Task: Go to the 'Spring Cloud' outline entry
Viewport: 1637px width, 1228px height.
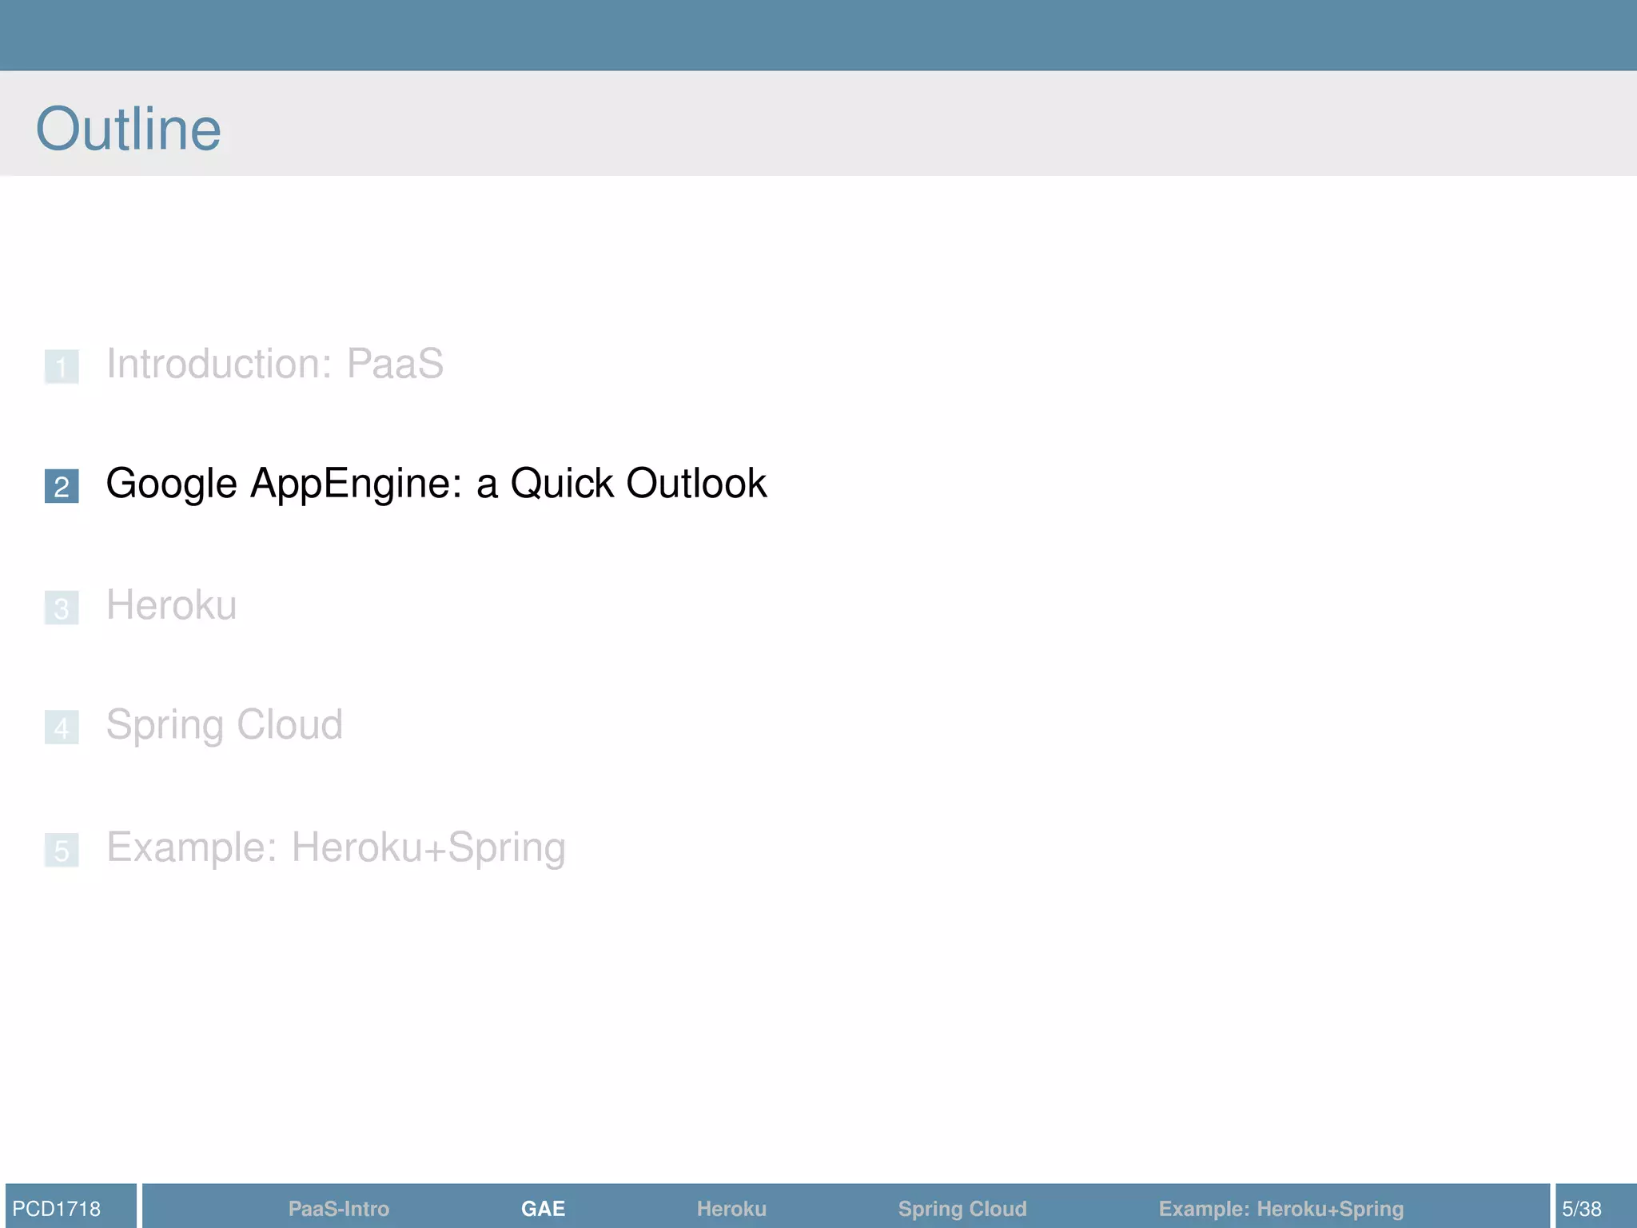Action: pyautogui.click(x=225, y=726)
